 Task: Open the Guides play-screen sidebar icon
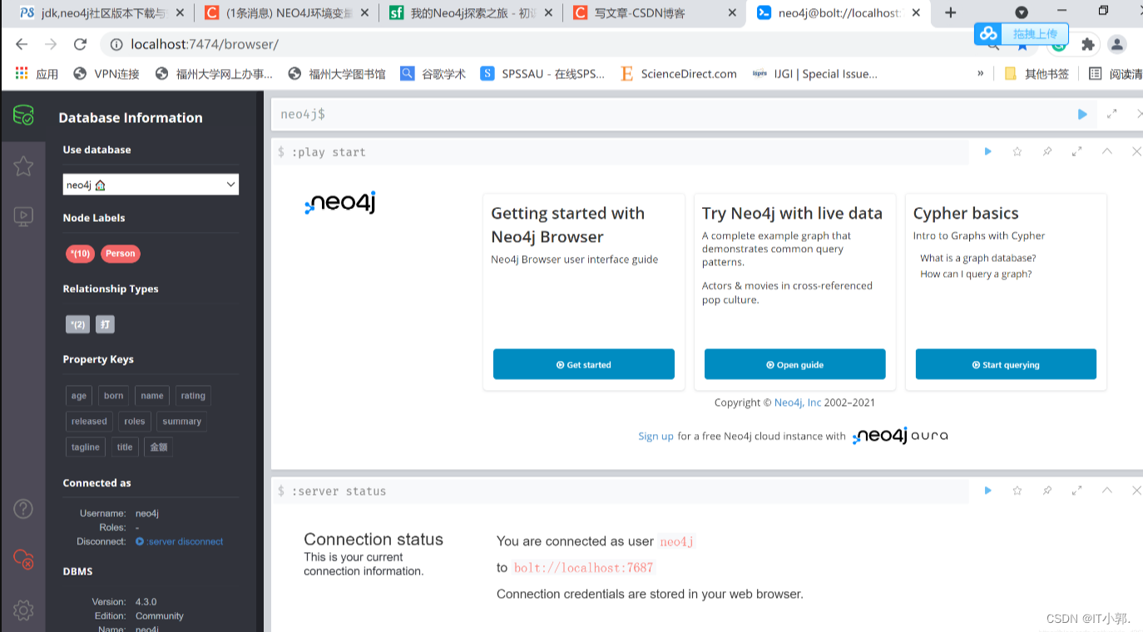pos(23,217)
